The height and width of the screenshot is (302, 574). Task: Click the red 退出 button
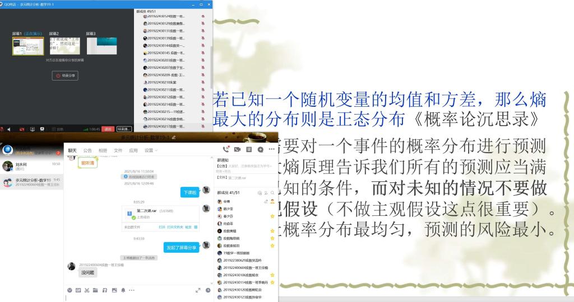pyautogui.click(x=108, y=129)
